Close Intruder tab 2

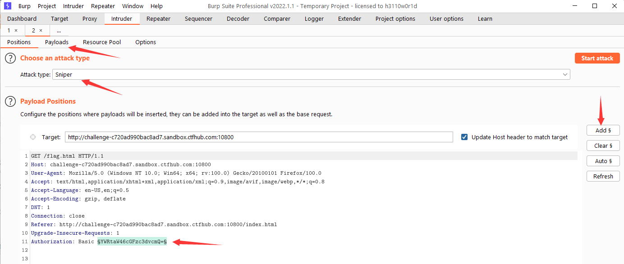[x=41, y=31]
